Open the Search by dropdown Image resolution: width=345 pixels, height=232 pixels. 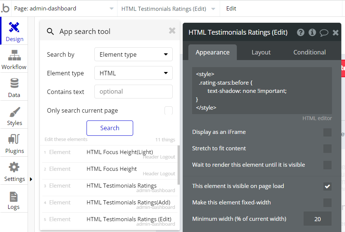pos(133,54)
